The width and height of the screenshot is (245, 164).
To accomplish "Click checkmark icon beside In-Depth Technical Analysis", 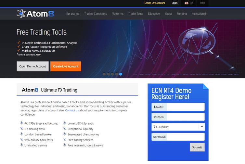I will tap(19, 42).
